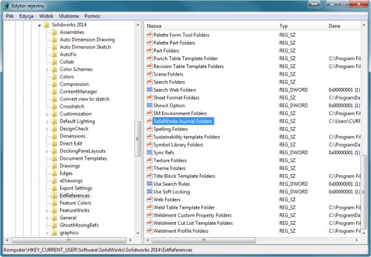This screenshot has height=257, width=371.
Task: Open the Plik menu
Action: point(10,16)
